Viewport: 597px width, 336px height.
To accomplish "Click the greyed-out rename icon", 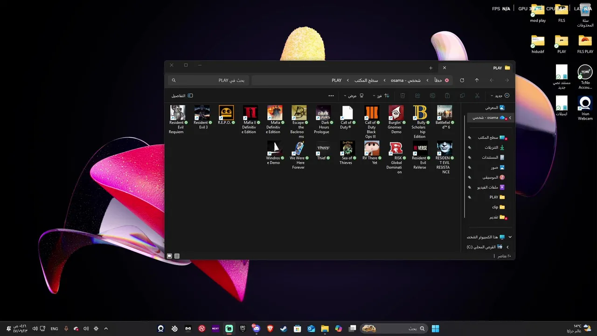I will click(x=432, y=96).
